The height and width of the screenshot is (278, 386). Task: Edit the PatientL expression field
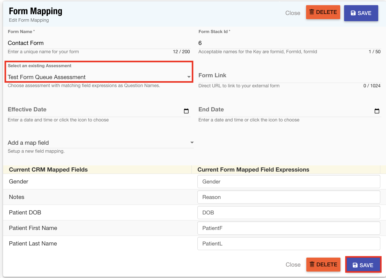tap(288, 244)
